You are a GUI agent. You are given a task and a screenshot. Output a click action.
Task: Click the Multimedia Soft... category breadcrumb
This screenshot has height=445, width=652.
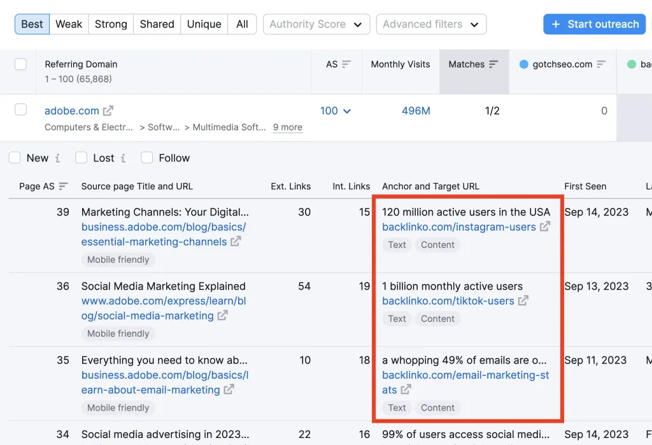pos(229,128)
